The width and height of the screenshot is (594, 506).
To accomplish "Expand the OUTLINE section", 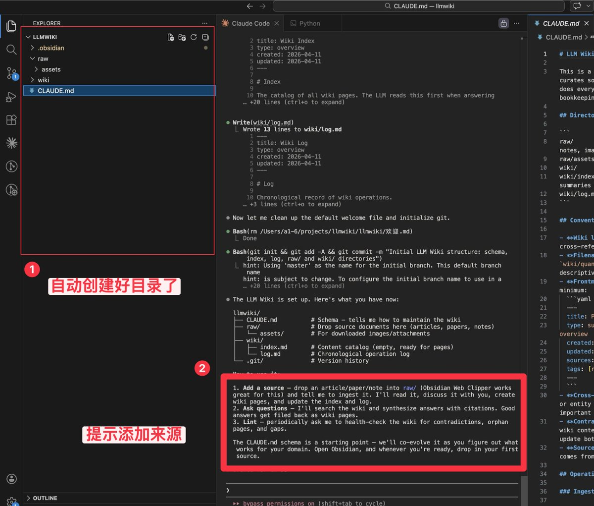I will pyautogui.click(x=119, y=498).
